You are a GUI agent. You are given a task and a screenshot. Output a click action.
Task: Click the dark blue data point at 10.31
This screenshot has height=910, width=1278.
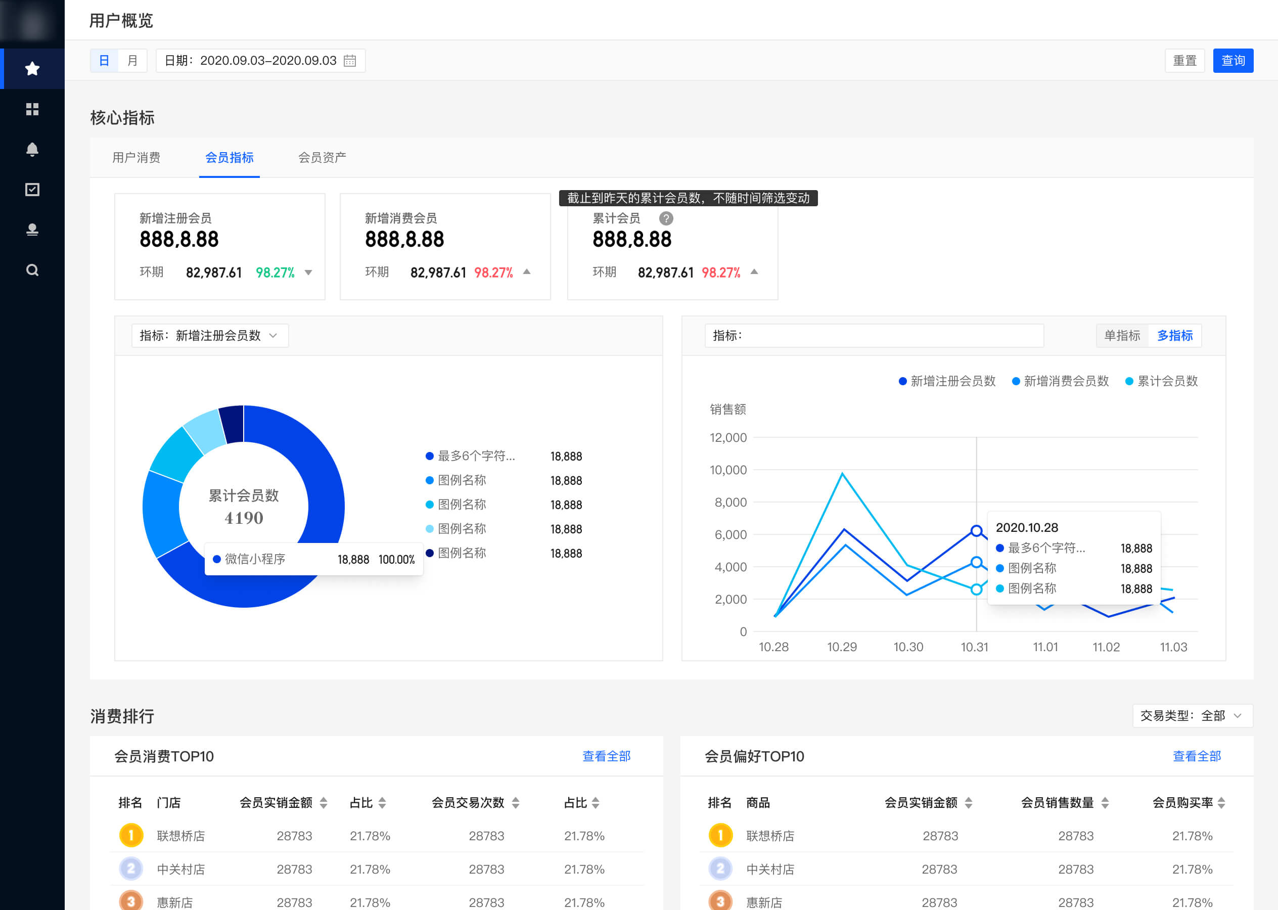click(x=977, y=531)
